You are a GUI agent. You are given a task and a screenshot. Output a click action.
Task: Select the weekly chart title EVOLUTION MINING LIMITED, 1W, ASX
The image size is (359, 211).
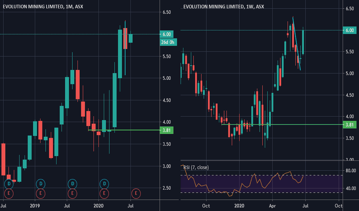223,7
